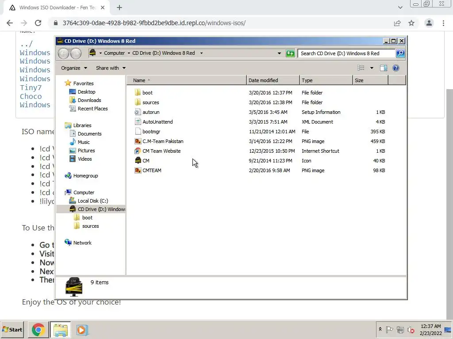Expand arrow after CD Drive breadcrumb segment
The width and height of the screenshot is (453, 339).
201,53
